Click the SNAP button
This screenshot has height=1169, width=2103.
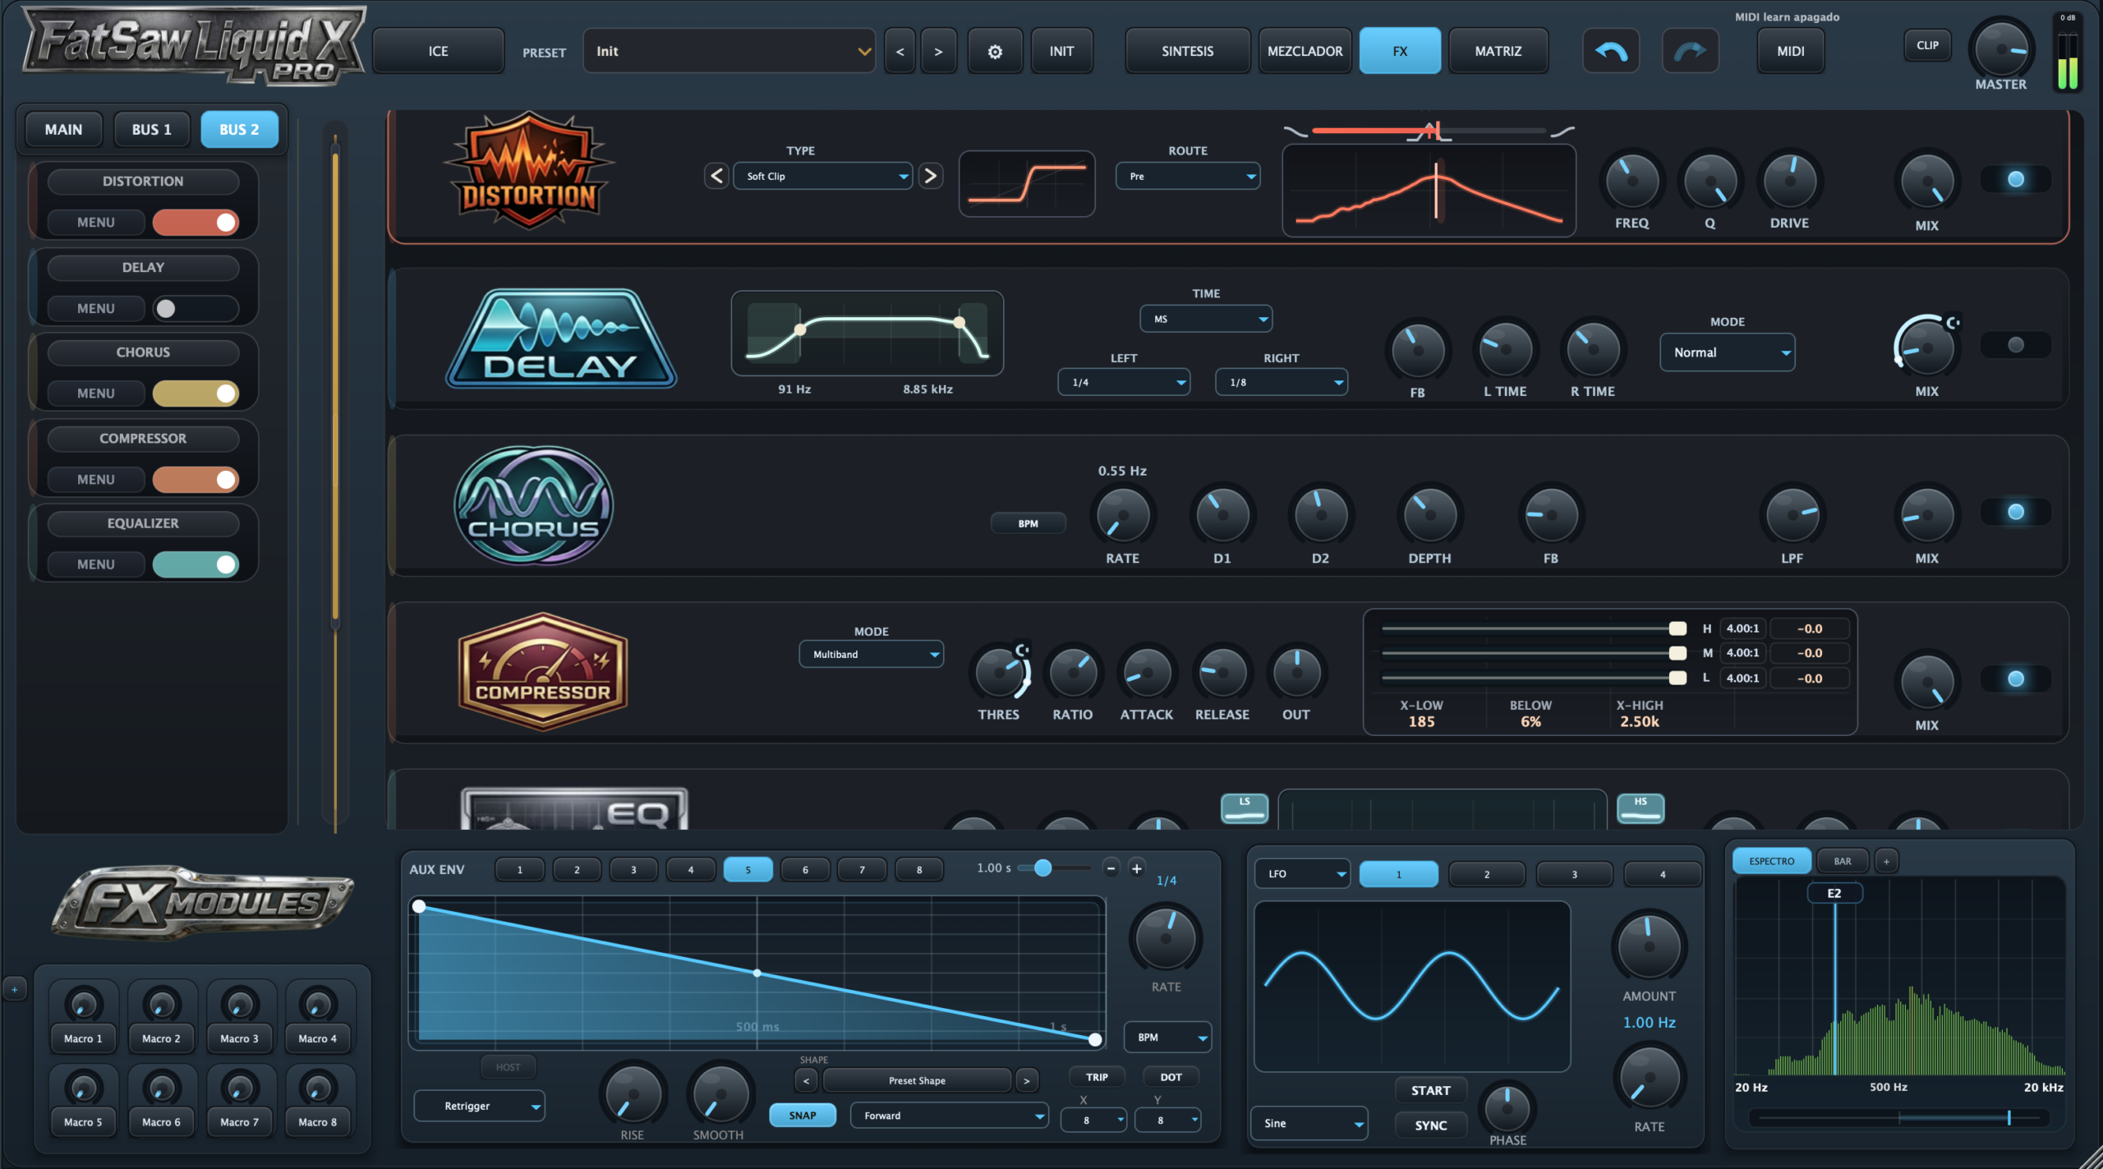pos(803,1116)
